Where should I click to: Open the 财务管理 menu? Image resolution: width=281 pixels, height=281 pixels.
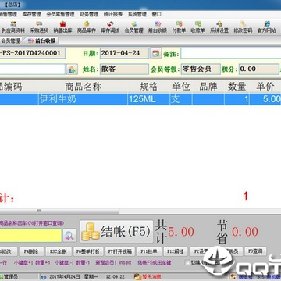[89, 14]
